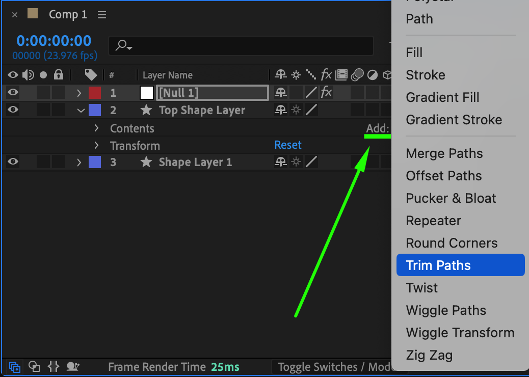Click the timeline search field
The image size is (529, 377).
coord(245,45)
